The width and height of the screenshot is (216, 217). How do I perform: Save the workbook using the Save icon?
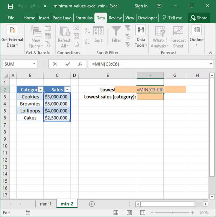10,6
